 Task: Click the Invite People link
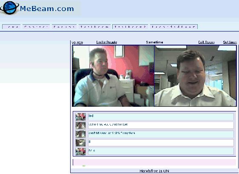pos(107,42)
